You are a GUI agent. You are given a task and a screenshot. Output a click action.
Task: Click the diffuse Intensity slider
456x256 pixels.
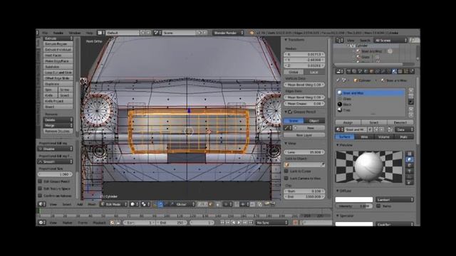click(354, 206)
